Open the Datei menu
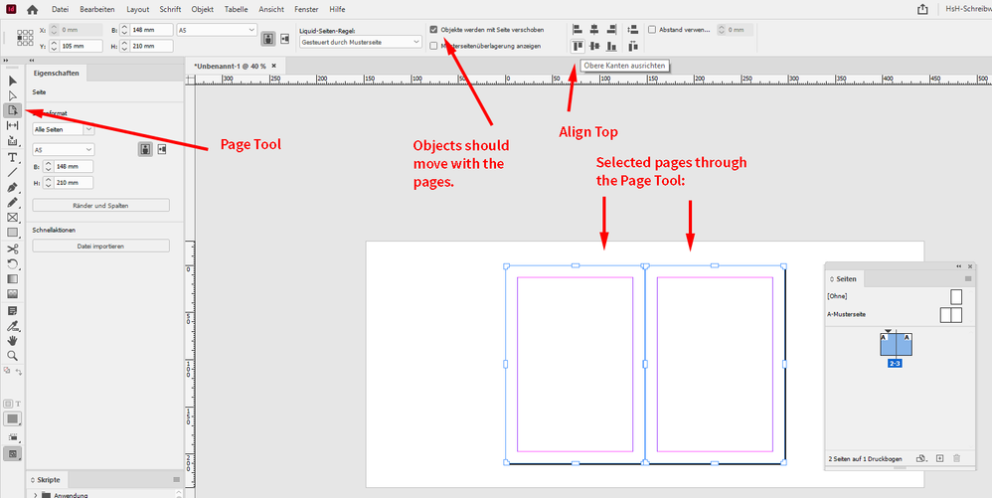This screenshot has width=992, height=498. (60, 10)
